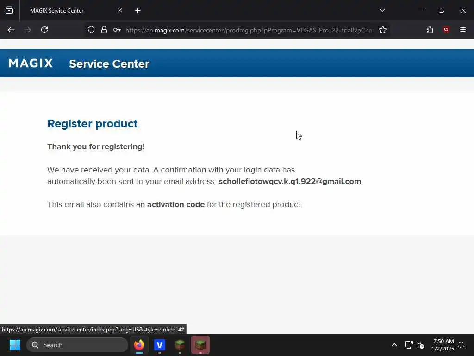Open the highlighted Minecraft block taskbar icon
The width and height of the screenshot is (474, 356).
click(x=200, y=345)
